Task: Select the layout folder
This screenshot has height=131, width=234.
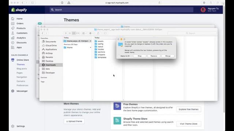Action: point(101,47)
